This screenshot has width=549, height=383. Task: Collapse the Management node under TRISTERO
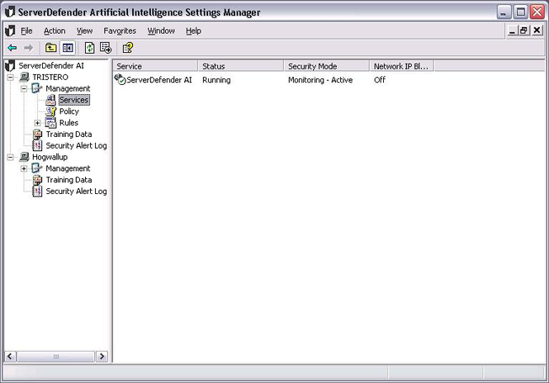pyautogui.click(x=24, y=88)
